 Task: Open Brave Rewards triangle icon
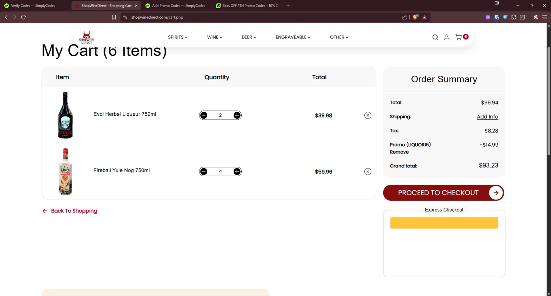tap(425, 17)
